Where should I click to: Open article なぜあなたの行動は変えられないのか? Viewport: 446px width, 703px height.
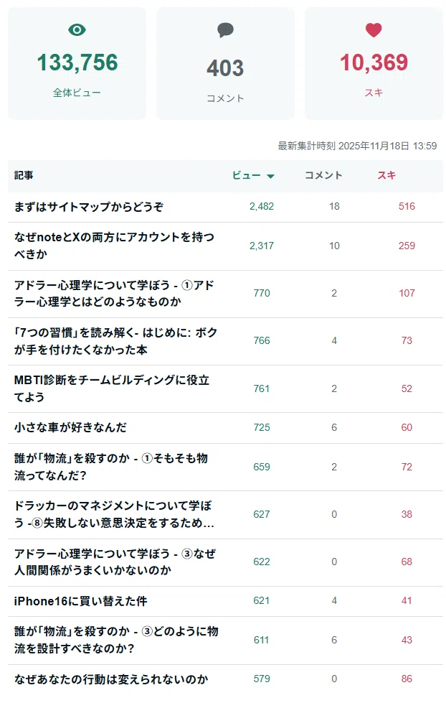coord(111,679)
